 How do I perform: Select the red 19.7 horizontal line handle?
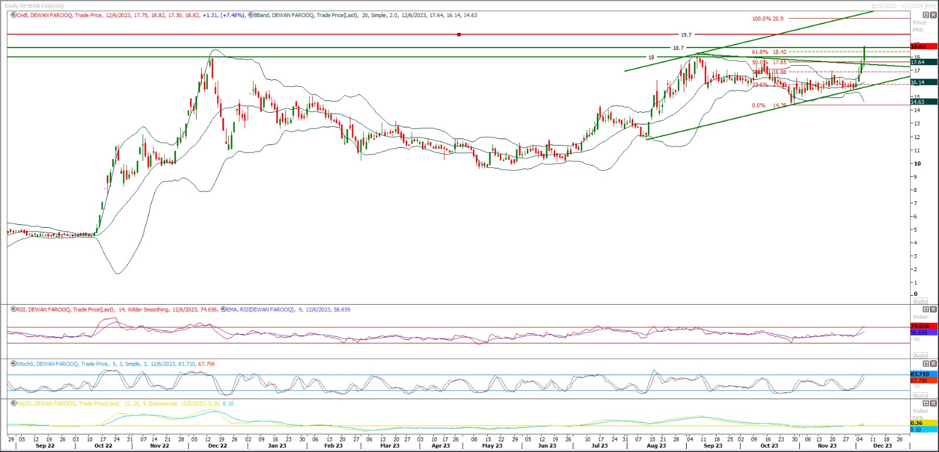point(459,35)
